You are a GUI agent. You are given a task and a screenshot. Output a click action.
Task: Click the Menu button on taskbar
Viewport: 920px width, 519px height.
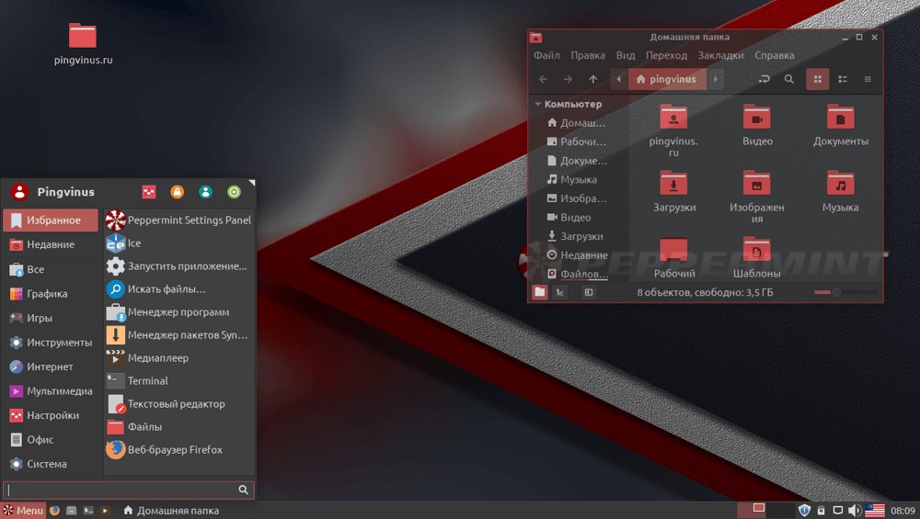click(x=23, y=510)
